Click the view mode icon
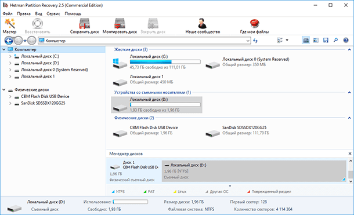The height and width of the screenshot is (215, 354). [280, 41]
